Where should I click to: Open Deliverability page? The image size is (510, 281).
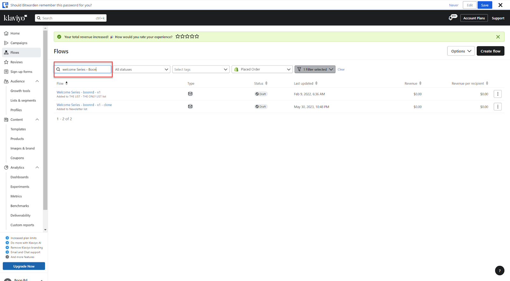coord(20,215)
